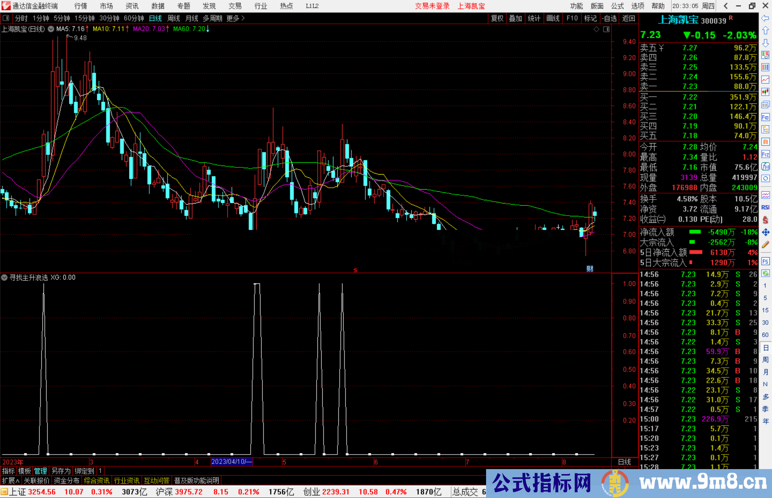Click the RSI indicator sidebar icon
This screenshot has width=772, height=498.
(765, 207)
